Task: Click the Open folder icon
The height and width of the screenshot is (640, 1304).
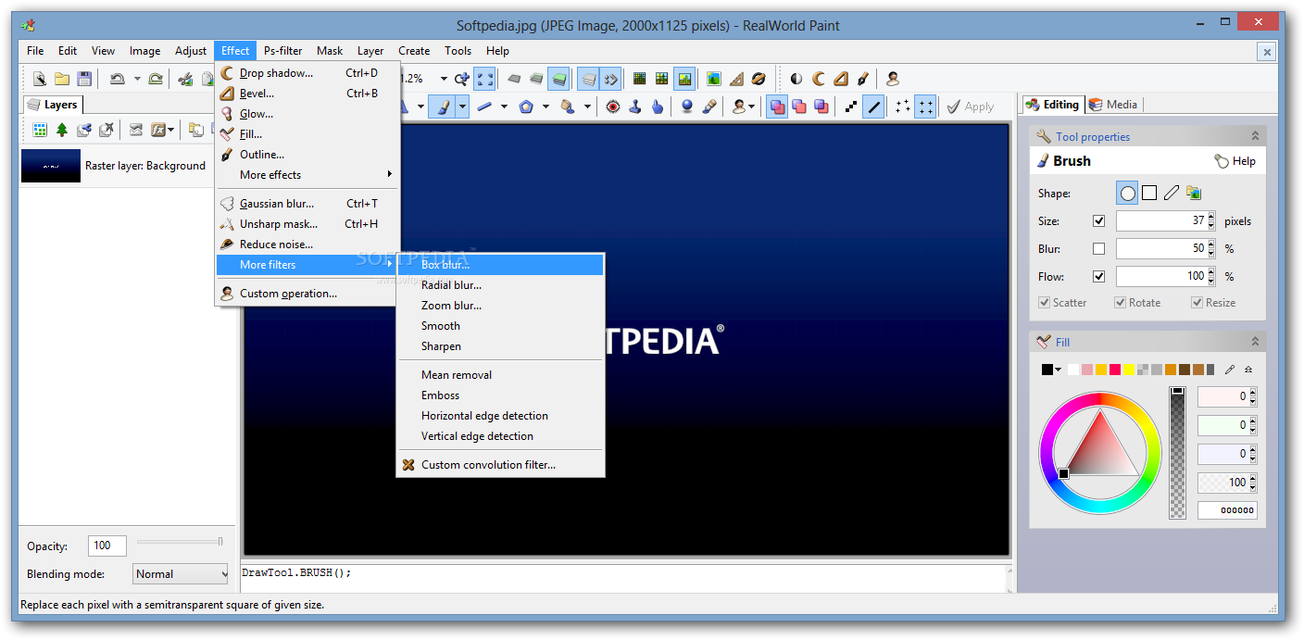Action: coord(62,79)
